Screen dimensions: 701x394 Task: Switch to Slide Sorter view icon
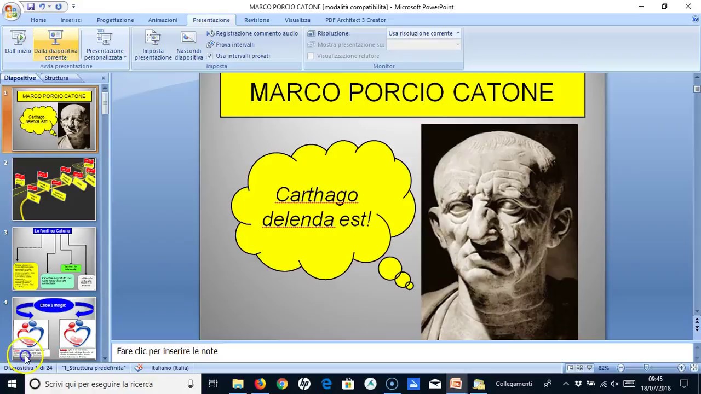pos(579,368)
